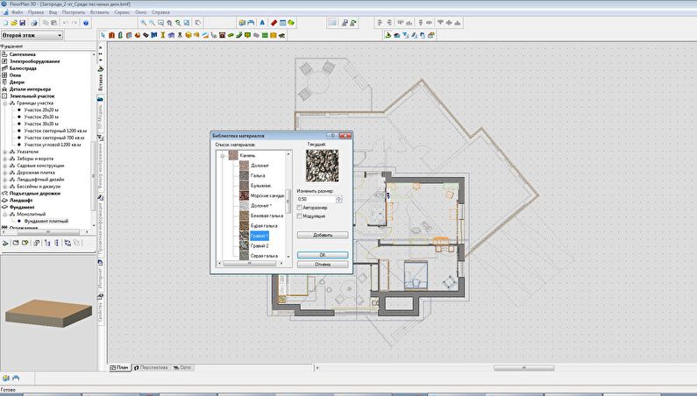
Task: Click the Save icon in toolbar
Action: (x=23, y=23)
